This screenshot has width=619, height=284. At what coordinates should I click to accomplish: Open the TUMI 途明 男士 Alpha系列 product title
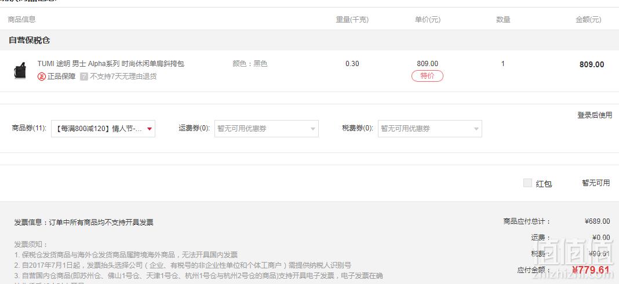(x=111, y=64)
